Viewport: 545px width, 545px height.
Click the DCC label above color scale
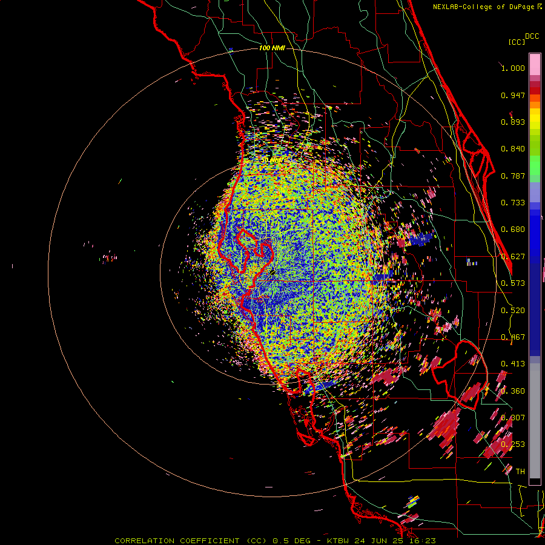click(532, 36)
